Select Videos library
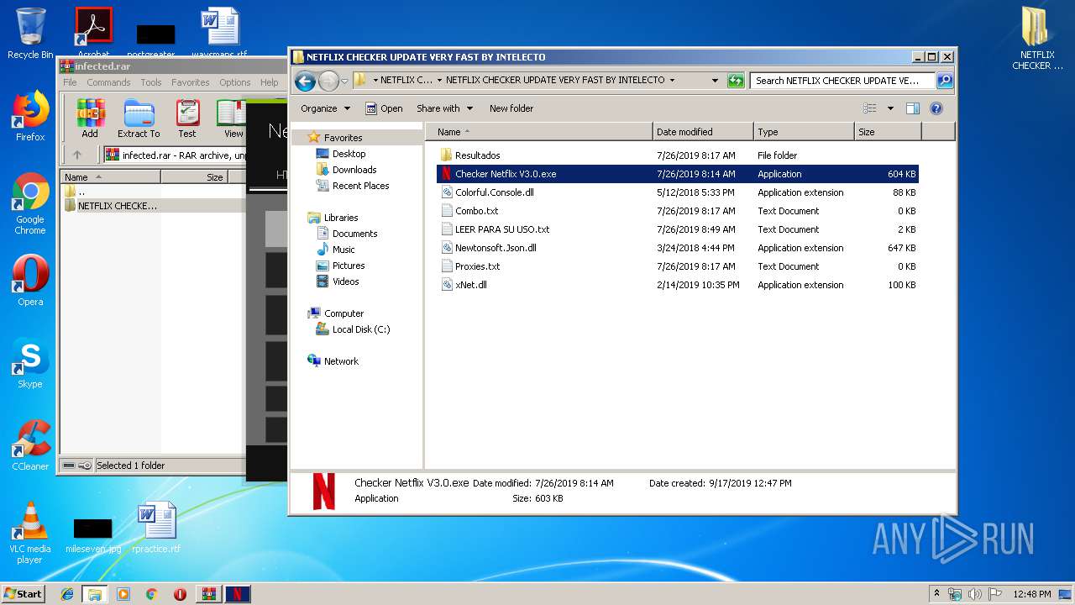 pos(345,281)
